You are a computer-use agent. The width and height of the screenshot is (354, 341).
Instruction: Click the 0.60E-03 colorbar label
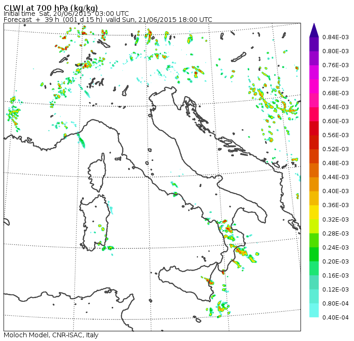click(x=335, y=121)
